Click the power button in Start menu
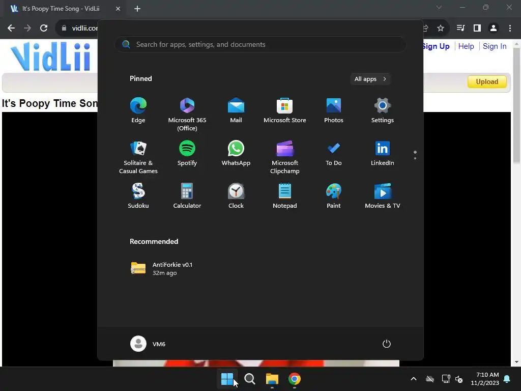 point(387,344)
